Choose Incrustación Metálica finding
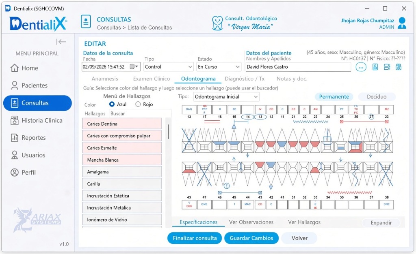 pos(122,208)
